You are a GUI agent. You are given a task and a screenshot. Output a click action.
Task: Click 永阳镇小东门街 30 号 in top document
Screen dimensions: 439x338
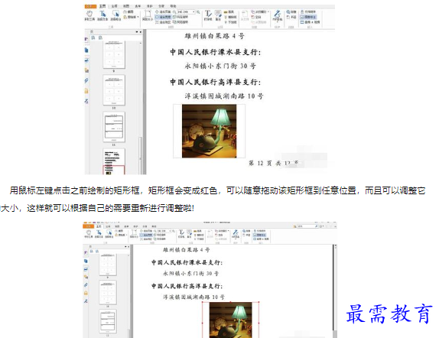(220, 66)
